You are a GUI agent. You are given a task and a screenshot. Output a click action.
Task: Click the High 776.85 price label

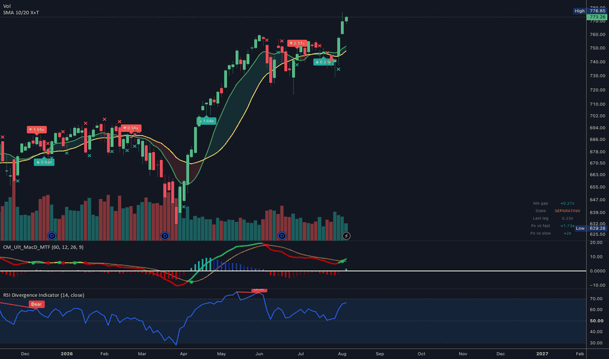pyautogui.click(x=590, y=11)
